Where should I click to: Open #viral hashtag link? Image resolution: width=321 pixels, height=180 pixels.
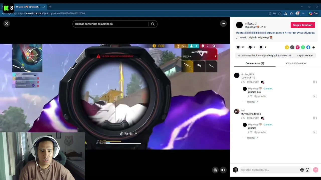300,33
